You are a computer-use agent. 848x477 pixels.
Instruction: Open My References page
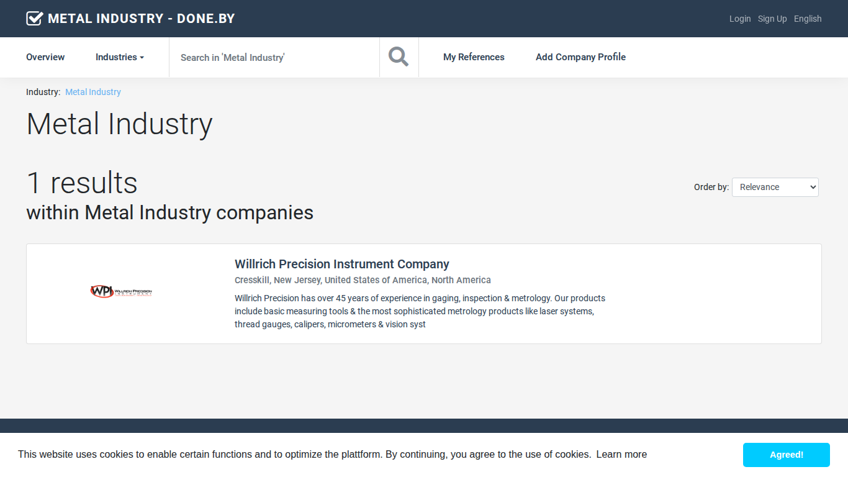(474, 57)
